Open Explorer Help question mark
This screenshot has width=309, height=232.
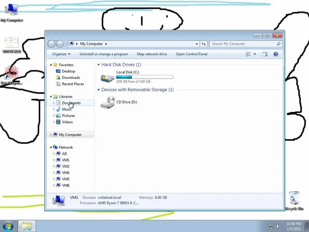pyautogui.click(x=276, y=54)
